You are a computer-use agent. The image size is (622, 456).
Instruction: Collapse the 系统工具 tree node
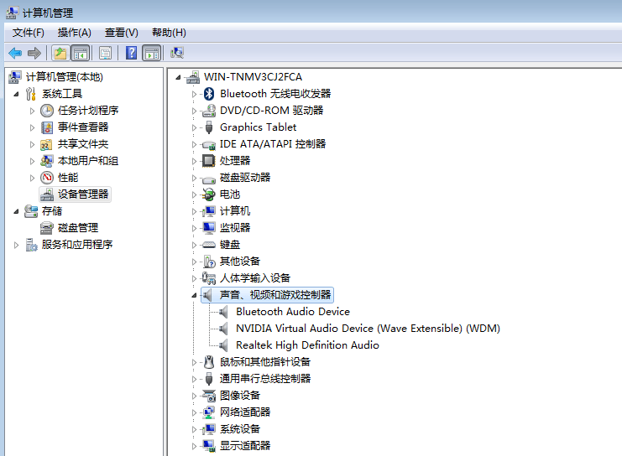pyautogui.click(x=16, y=94)
